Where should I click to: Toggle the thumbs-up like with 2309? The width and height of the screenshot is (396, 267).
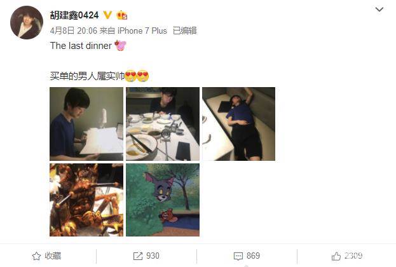(336, 256)
